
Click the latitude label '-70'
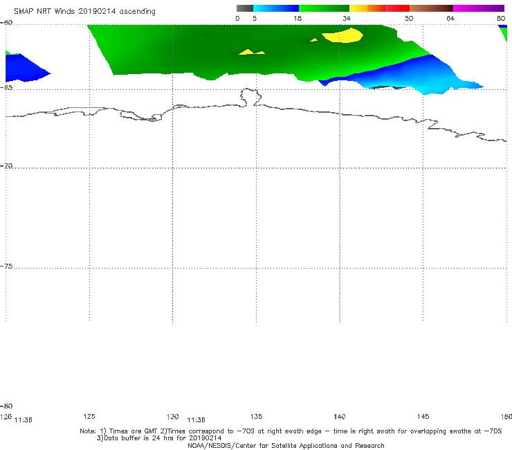click(x=6, y=166)
